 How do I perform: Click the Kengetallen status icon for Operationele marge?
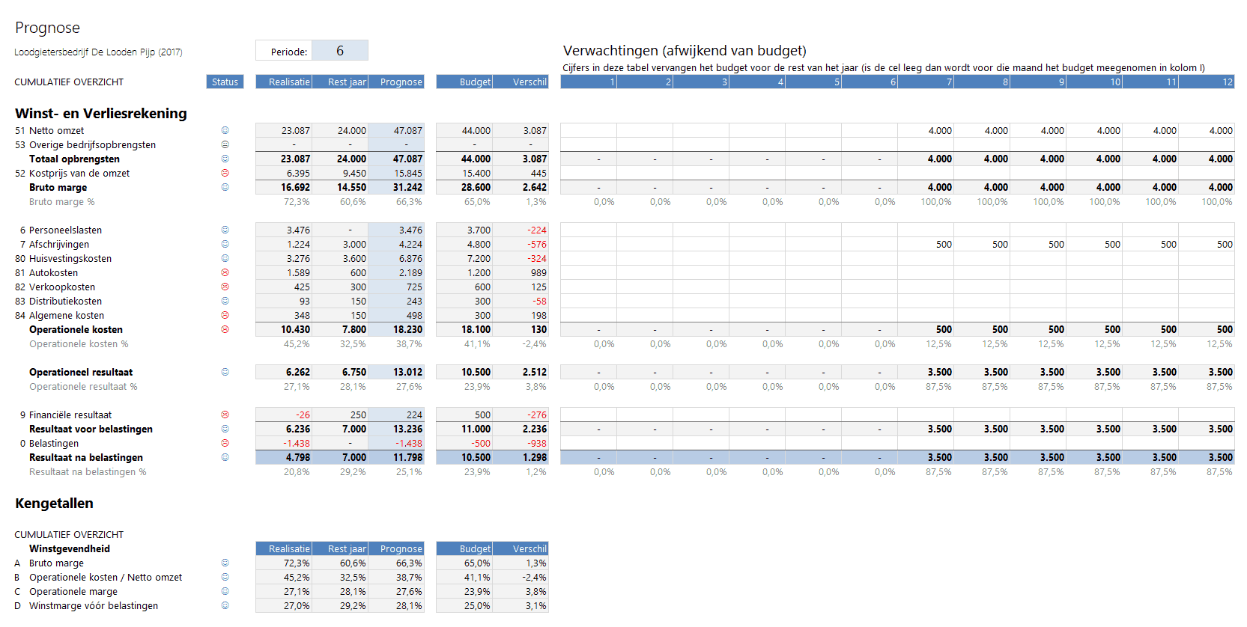tap(225, 591)
